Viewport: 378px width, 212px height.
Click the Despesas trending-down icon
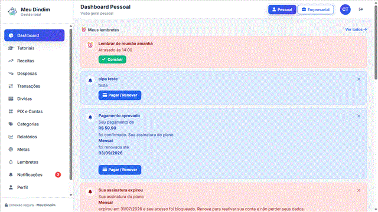[11, 73]
